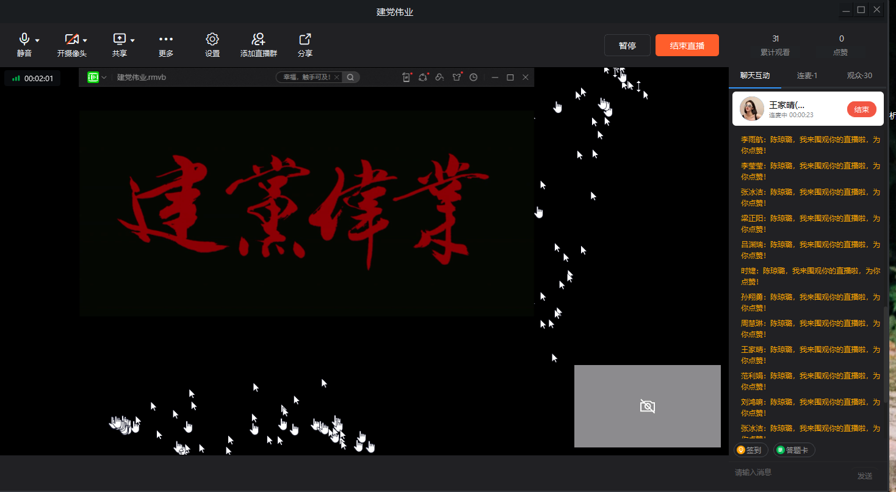
Task: Click the disabled camera preview thumbnail
Action: [647, 406]
